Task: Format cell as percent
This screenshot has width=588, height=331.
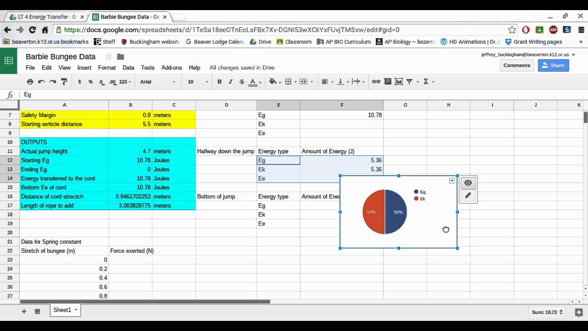Action: click(90, 82)
